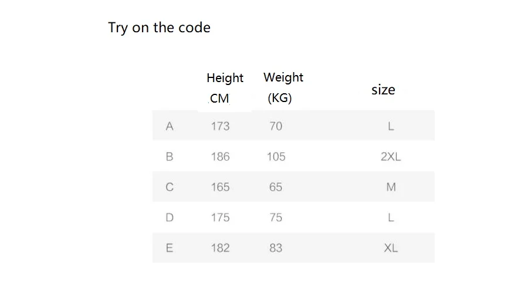Viewport: 508px width, 292px height.
Task: Select row label A
Action: pyautogui.click(x=170, y=126)
